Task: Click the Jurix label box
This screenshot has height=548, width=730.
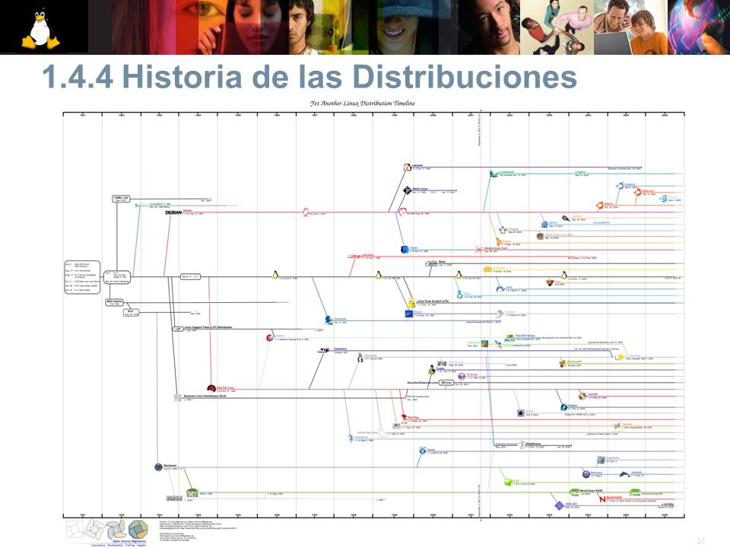Action: click(x=173, y=498)
